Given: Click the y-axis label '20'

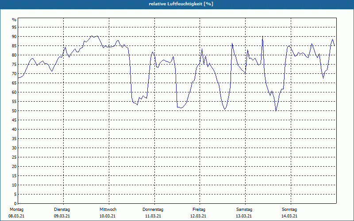Looking at the screenshot, I should click(x=14, y=167).
